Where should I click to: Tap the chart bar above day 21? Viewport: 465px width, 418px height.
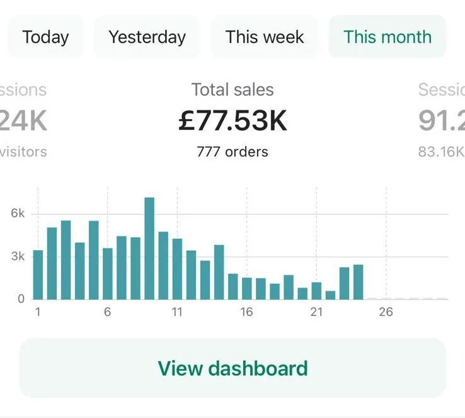[x=316, y=291]
